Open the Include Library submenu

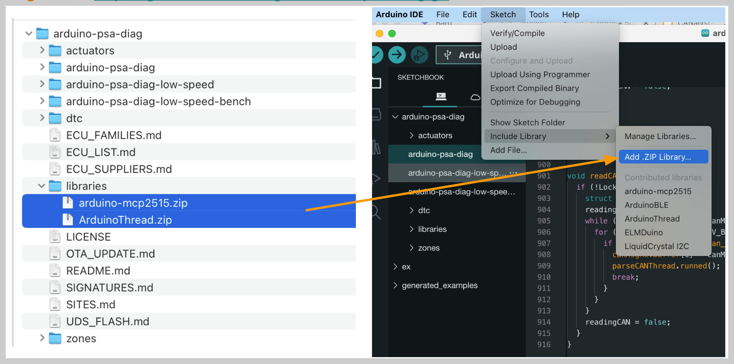click(x=550, y=136)
